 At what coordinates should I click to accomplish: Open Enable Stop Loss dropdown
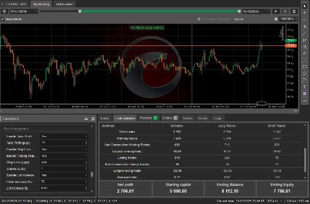[x=64, y=149]
